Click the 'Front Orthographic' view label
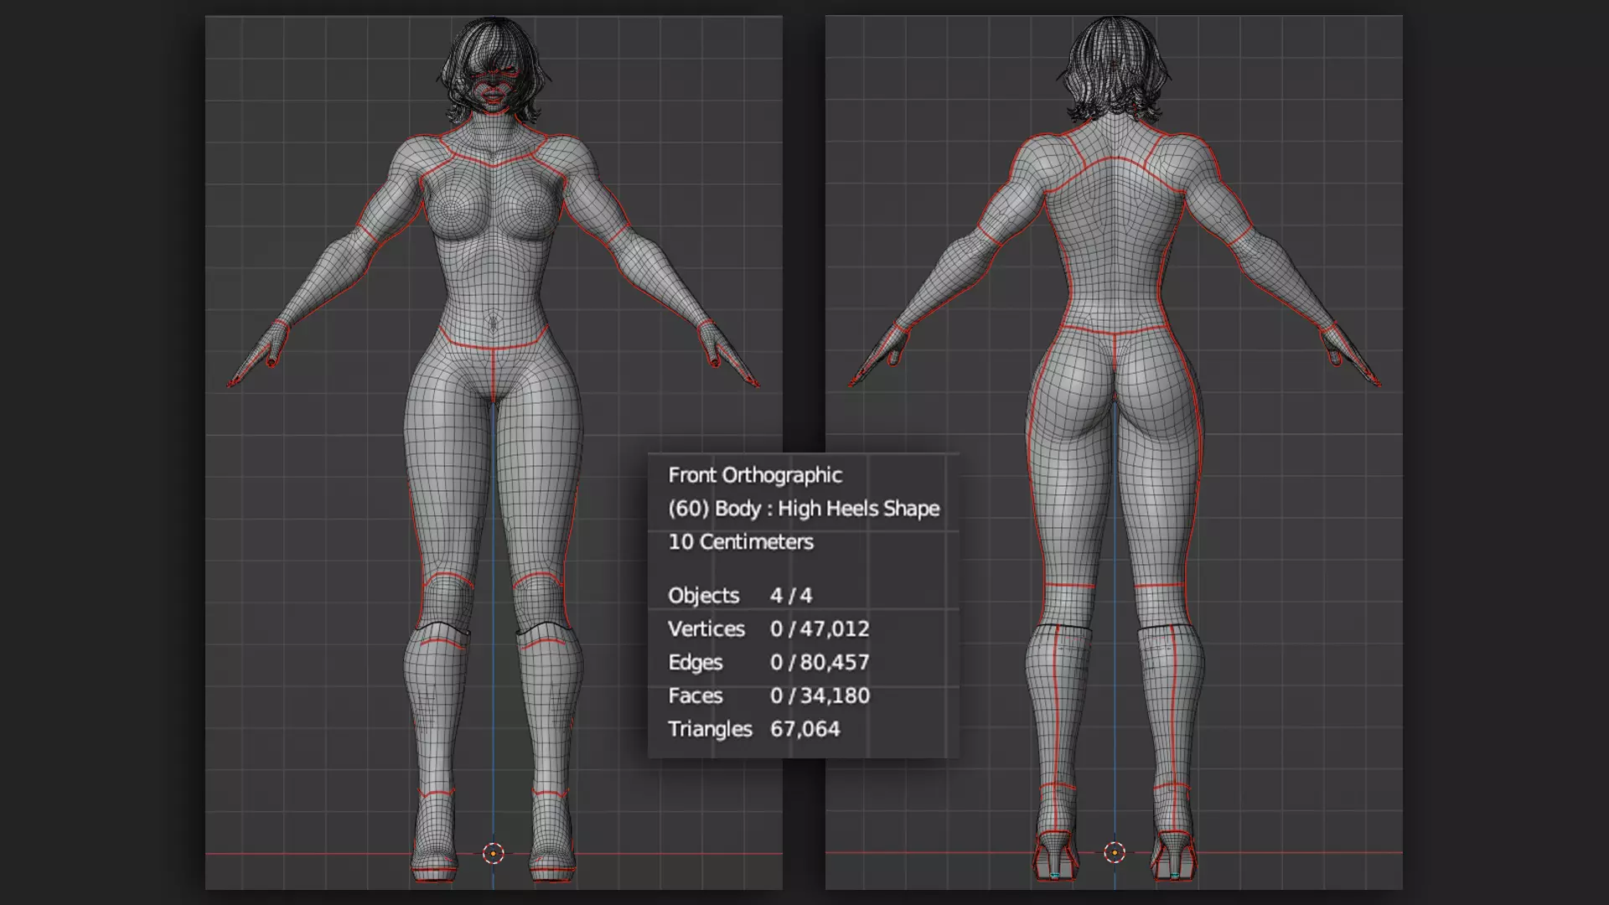1609x905 pixels. tap(754, 475)
